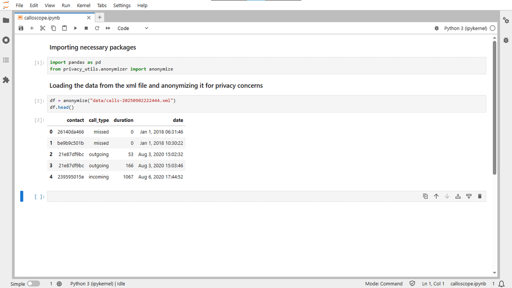Screen dimensions: 512x288
Task: Open the extension manager puzzle icon
Action: [6, 80]
